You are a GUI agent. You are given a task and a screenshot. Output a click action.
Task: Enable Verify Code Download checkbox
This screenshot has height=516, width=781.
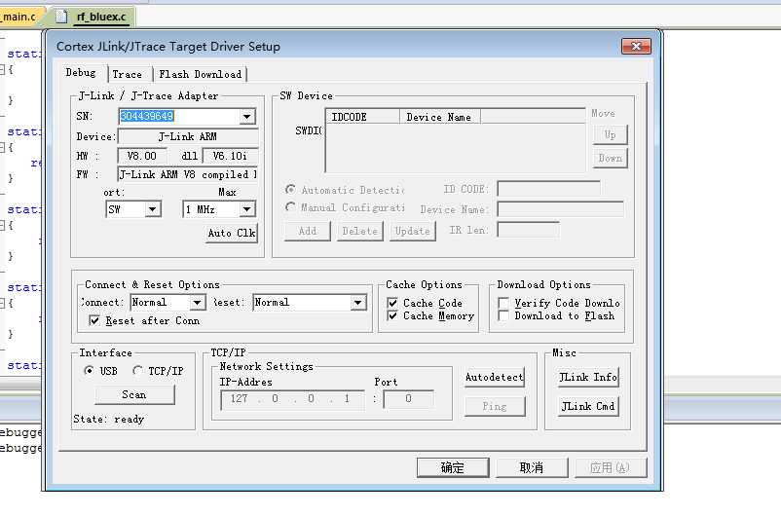click(x=503, y=303)
